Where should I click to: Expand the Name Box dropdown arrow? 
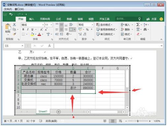(22, 46)
